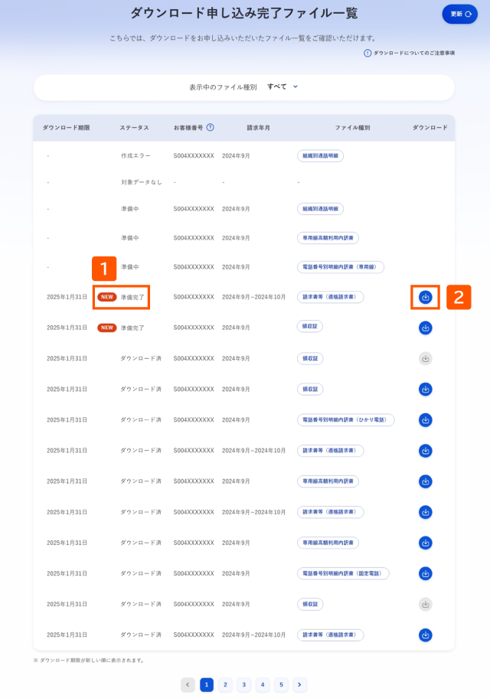Image resolution: width=490 pixels, height=698 pixels.
Task: Click the お客様番号 help question icon
Action: coord(211,127)
